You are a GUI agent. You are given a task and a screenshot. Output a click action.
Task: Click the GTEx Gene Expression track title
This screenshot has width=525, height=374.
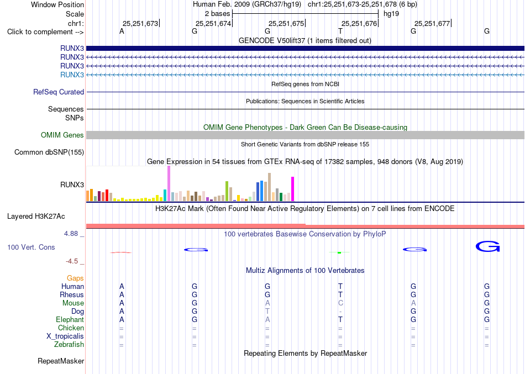point(305,162)
